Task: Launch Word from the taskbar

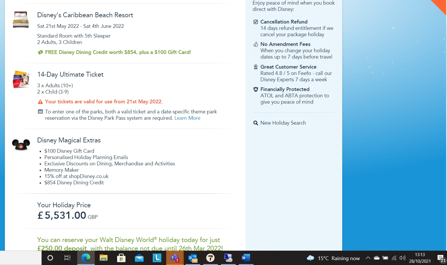Action: [246, 258]
